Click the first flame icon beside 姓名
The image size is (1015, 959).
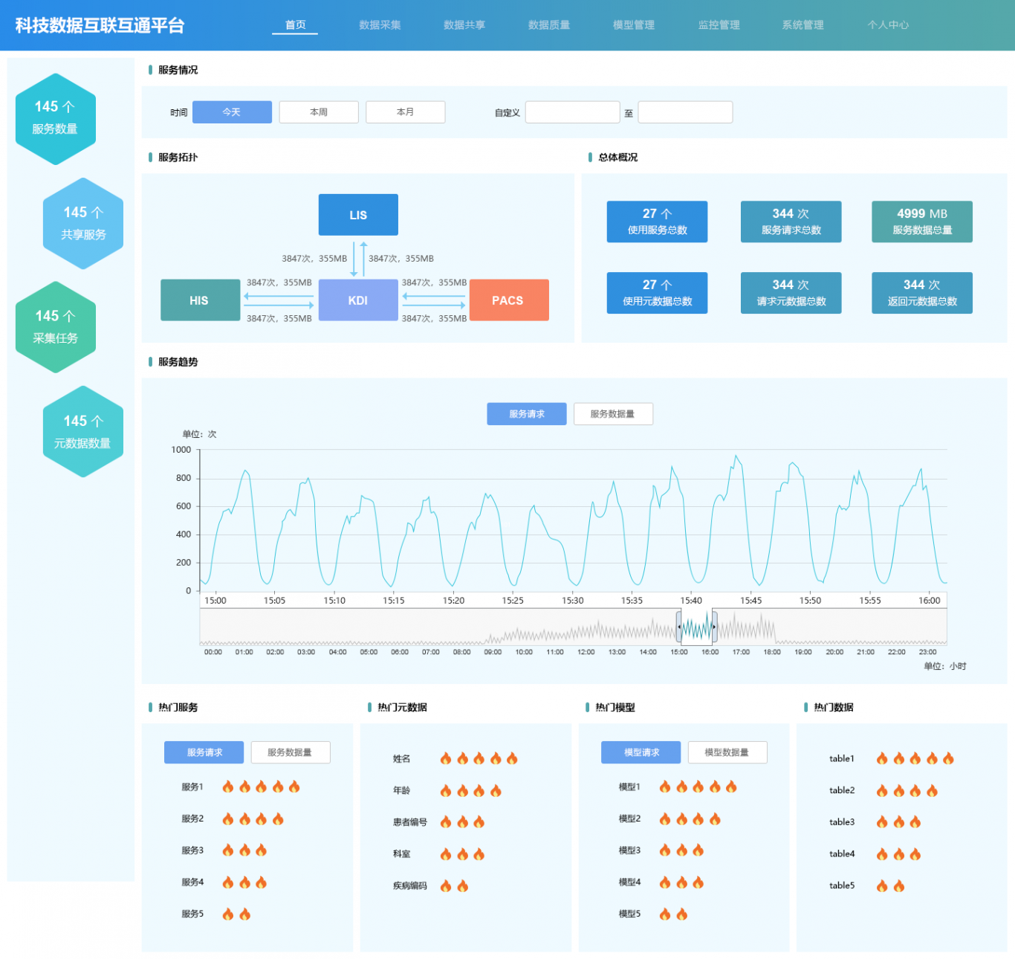446,758
